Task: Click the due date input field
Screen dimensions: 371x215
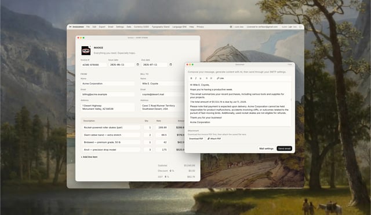Action: [x=154, y=64]
